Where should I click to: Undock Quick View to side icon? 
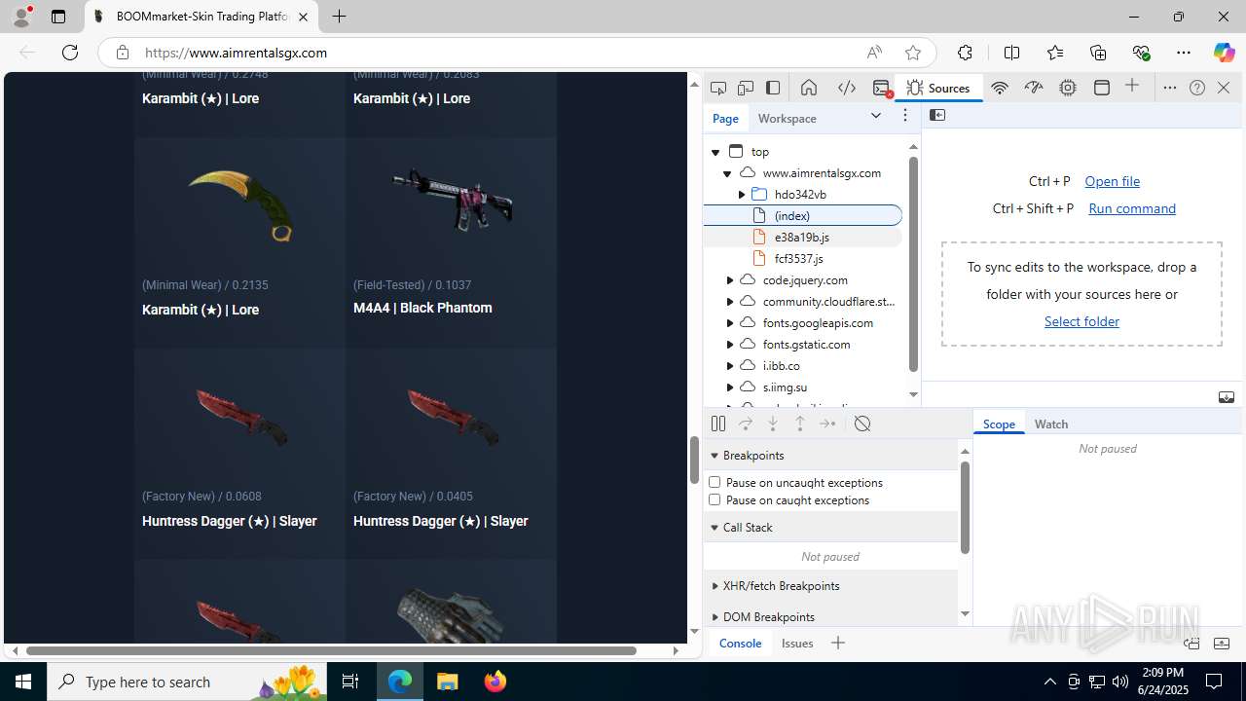click(x=1191, y=644)
